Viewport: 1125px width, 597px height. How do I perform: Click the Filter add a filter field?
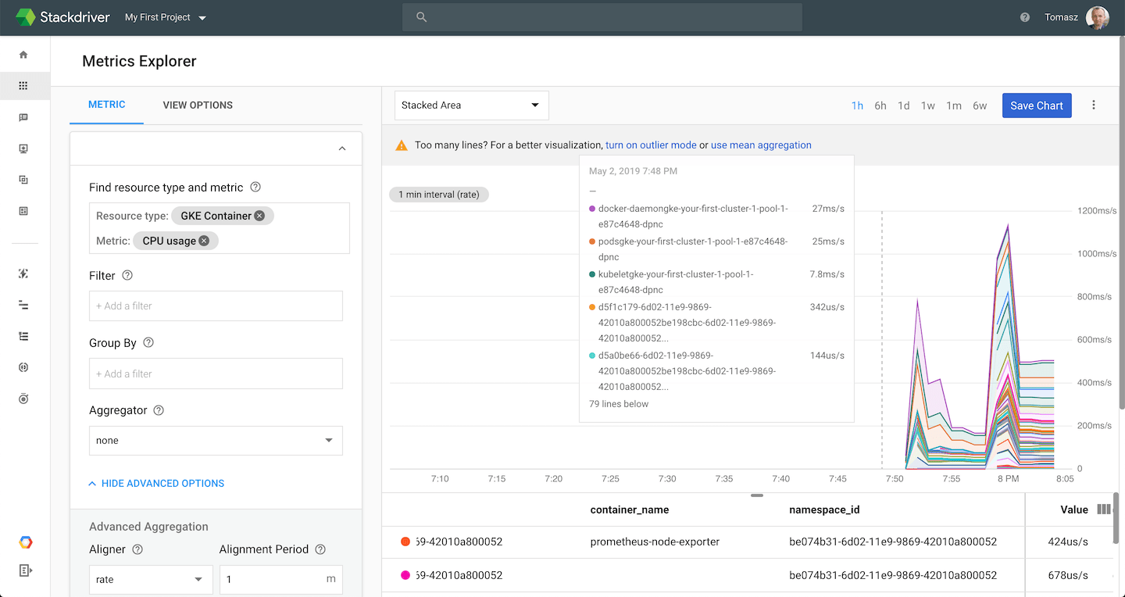(x=216, y=306)
